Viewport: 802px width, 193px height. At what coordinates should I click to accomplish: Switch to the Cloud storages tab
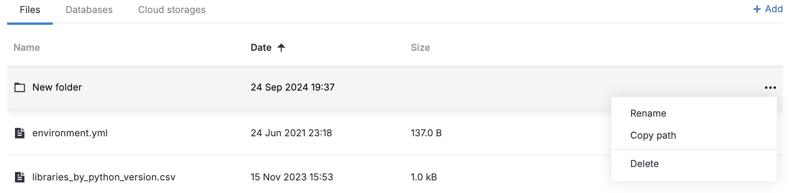(x=172, y=10)
